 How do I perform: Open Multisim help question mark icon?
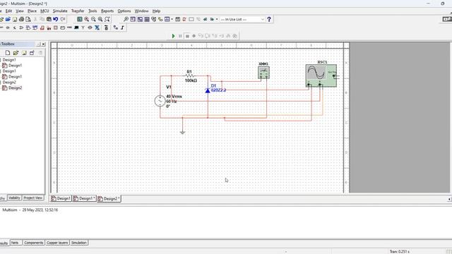click(x=269, y=19)
